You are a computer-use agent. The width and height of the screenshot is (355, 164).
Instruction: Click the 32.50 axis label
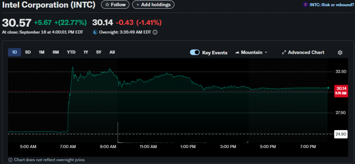pos(341,71)
